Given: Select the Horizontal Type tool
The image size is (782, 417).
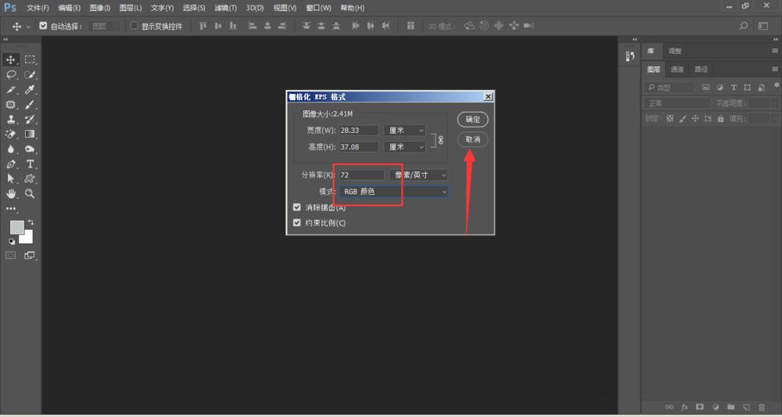Looking at the screenshot, I should (30, 164).
